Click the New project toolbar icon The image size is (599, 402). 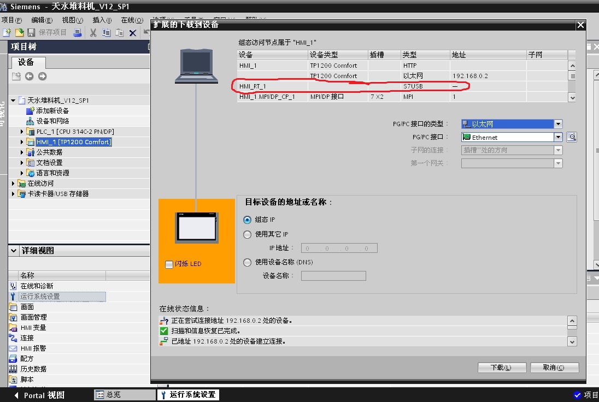tap(7, 32)
